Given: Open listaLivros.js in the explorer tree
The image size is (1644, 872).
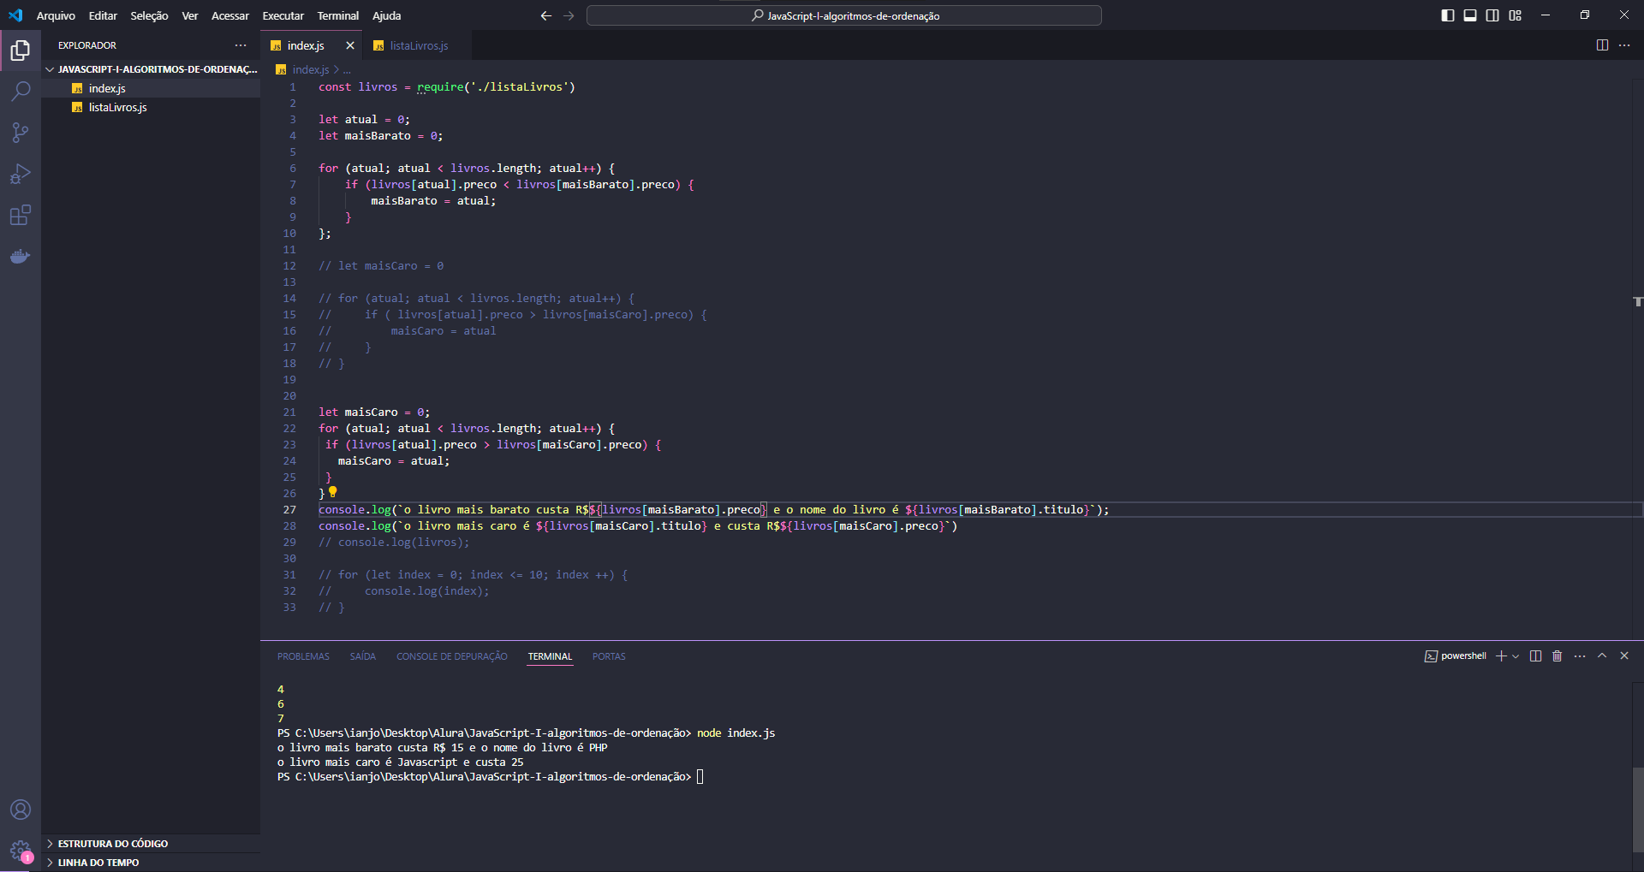Looking at the screenshot, I should click(118, 107).
